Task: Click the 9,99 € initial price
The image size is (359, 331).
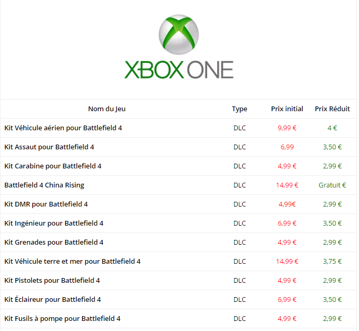Action: (x=287, y=128)
